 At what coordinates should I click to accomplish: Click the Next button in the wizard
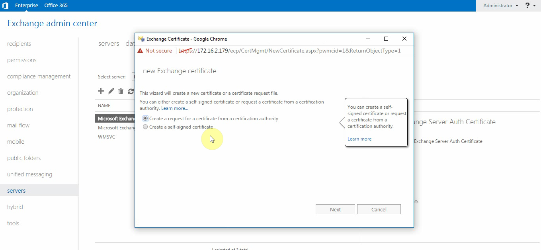[335, 209]
